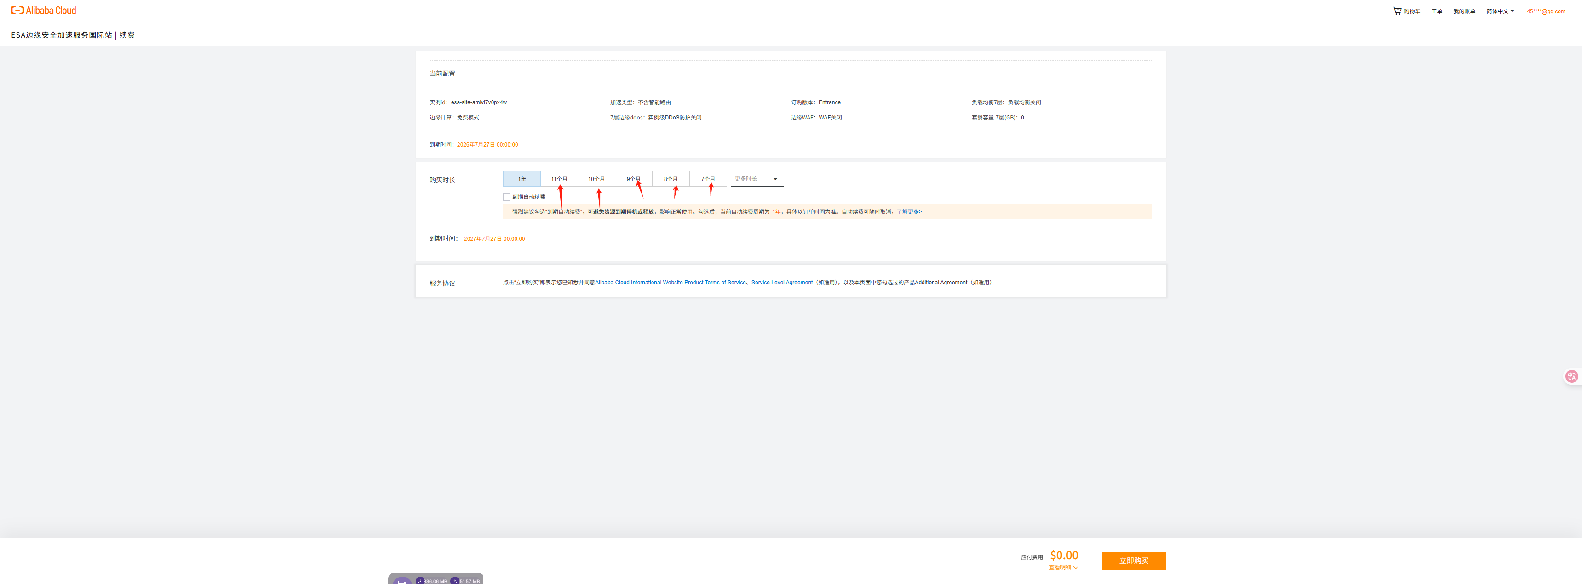Click 7层边缘ddos: 实例级DDoS防护关闭 text
Viewport: 1582px width, 584px height.
[655, 118]
